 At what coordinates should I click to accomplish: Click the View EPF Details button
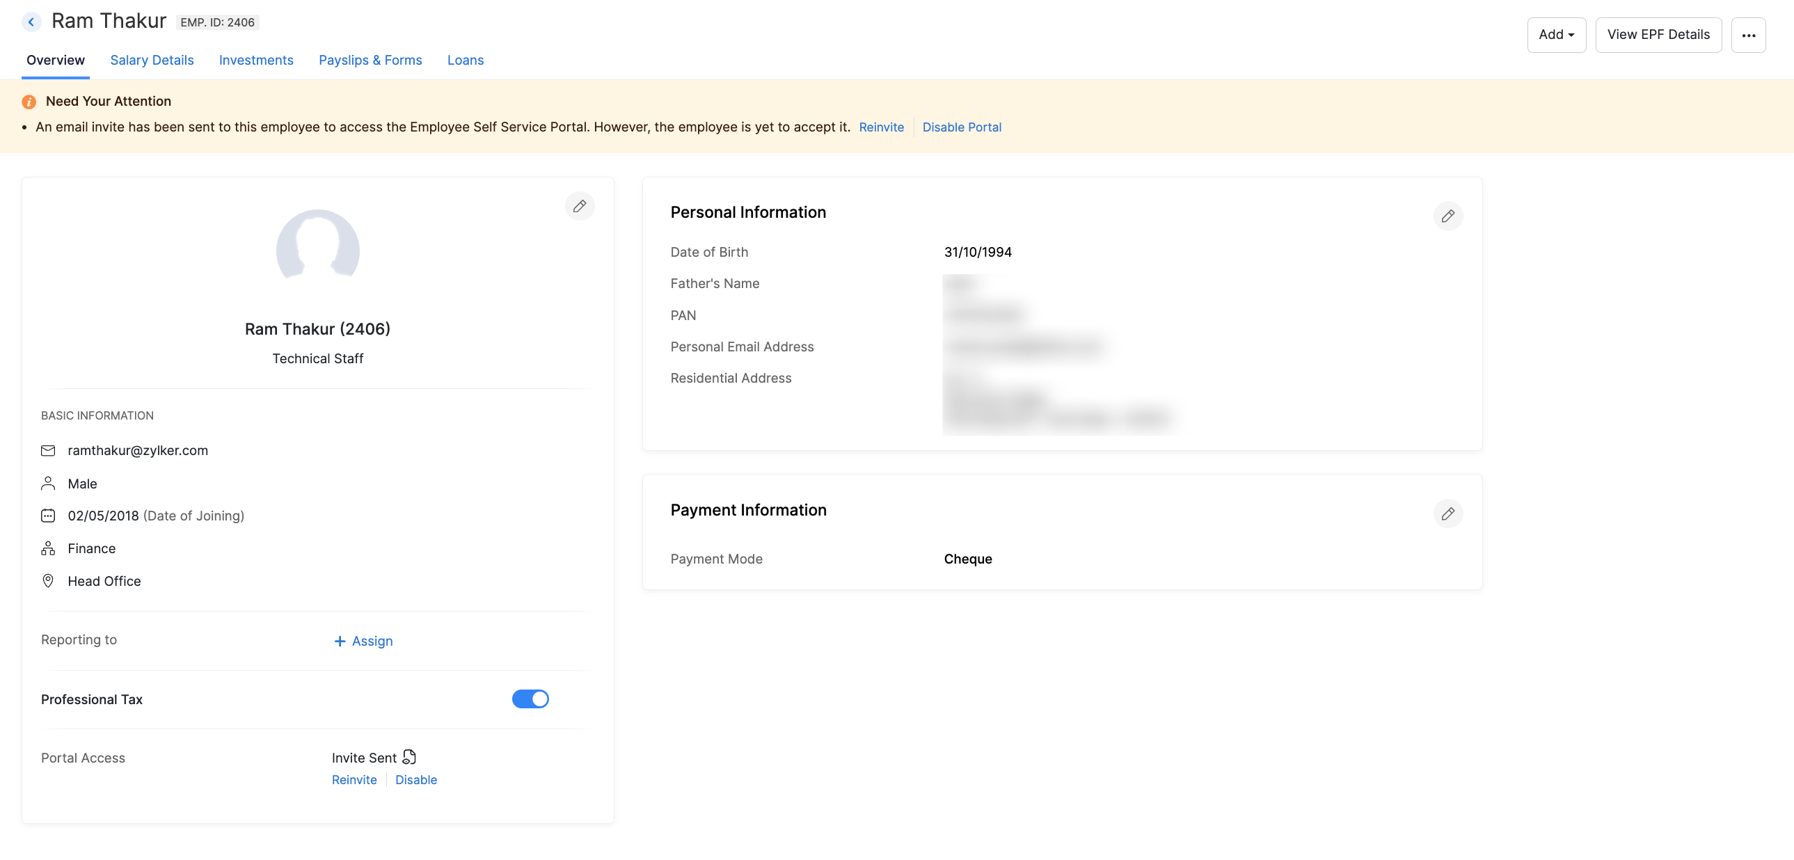1658,35
